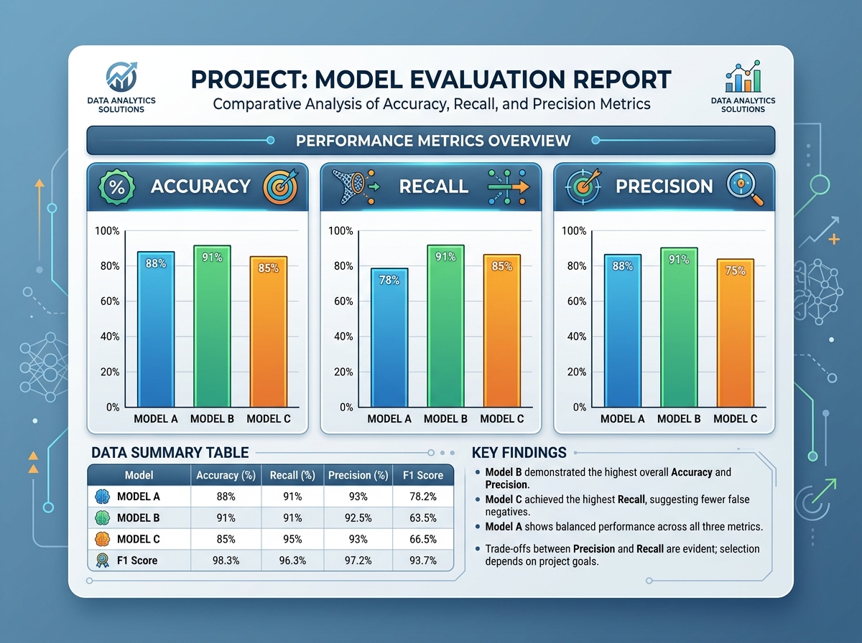862x643 pixels.
Task: Click the 60% axis label in the Recall chart
Action: 343,301
